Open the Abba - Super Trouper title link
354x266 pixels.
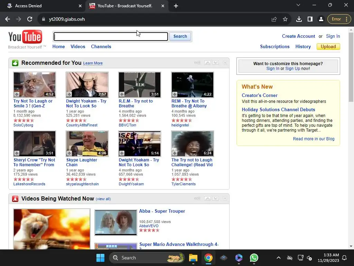(x=162, y=211)
